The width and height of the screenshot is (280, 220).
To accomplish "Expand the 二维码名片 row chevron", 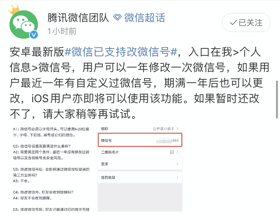I will pyautogui.click(x=177, y=152).
